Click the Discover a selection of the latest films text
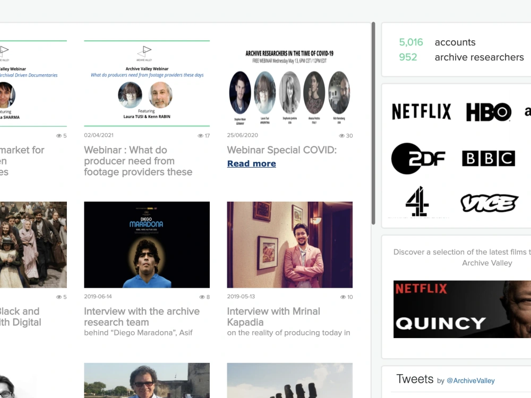The width and height of the screenshot is (531, 398). 462,257
